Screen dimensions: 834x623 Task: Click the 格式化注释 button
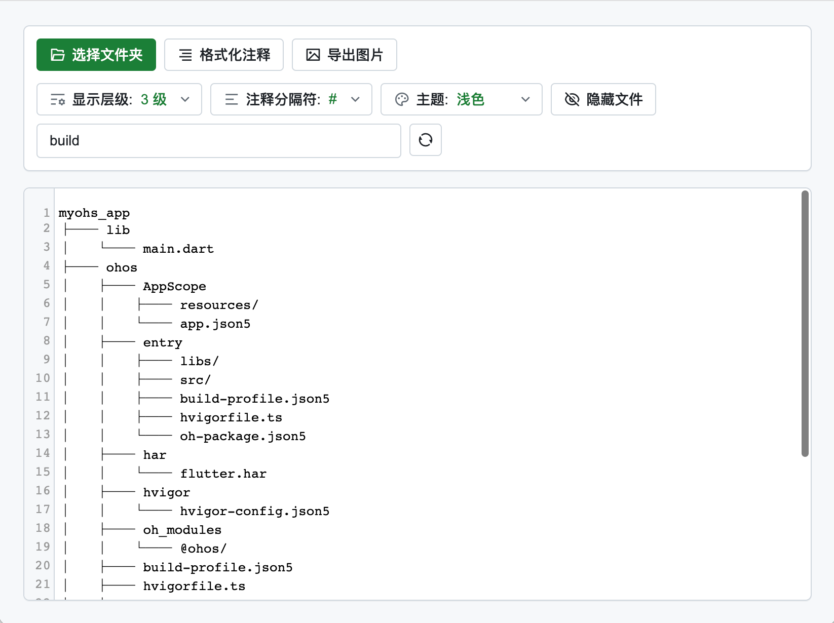coord(224,55)
